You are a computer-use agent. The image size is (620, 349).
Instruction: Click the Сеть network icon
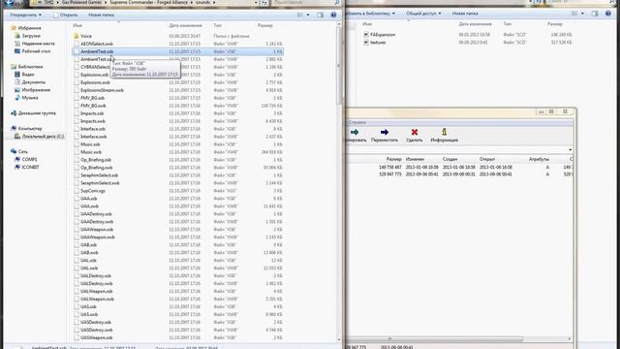14,151
